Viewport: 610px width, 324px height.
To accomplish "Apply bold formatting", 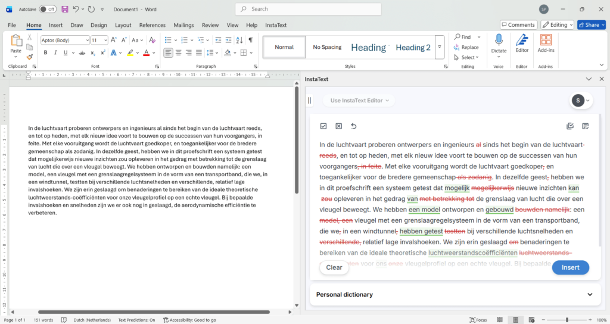I will point(45,53).
